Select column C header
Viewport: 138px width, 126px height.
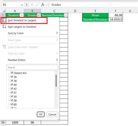[54, 11]
